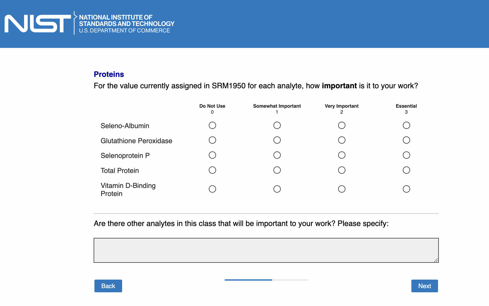489x306 pixels.
Task: Rate Seleno-Albumin as Very Important
Action: (x=342, y=125)
